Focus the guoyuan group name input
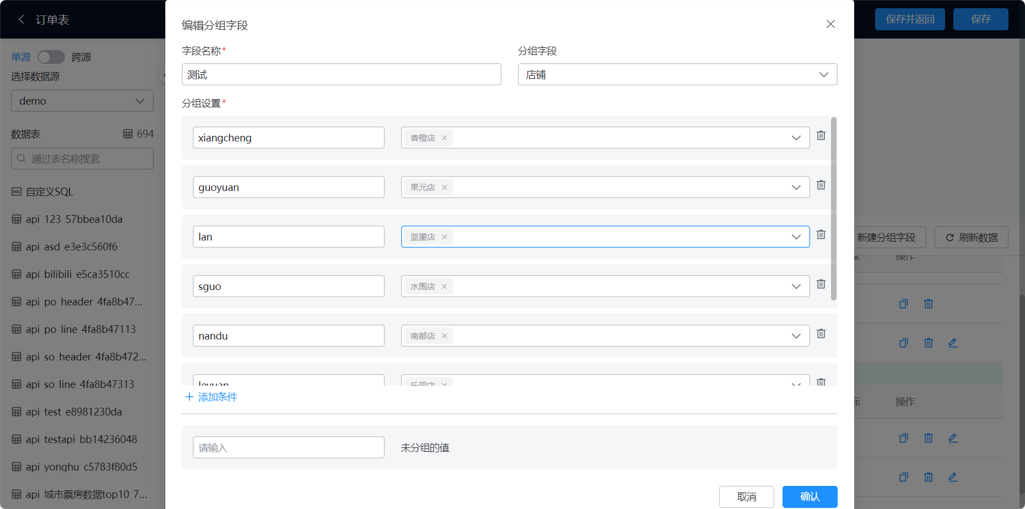 (288, 187)
